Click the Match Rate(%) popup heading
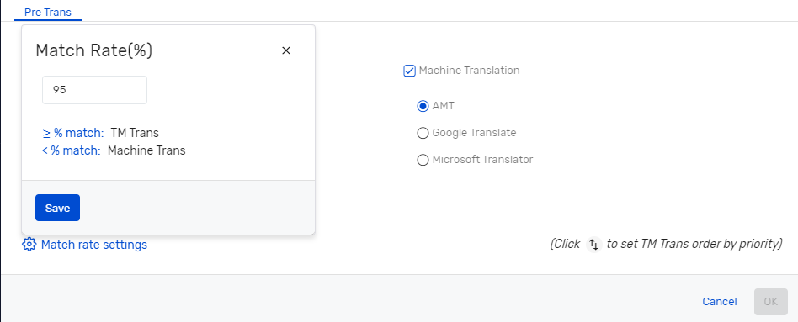 pyautogui.click(x=94, y=51)
